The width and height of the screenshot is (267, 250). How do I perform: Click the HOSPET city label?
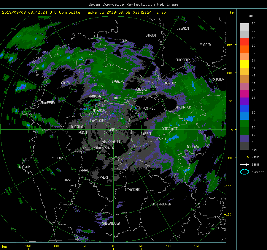click(161, 139)
